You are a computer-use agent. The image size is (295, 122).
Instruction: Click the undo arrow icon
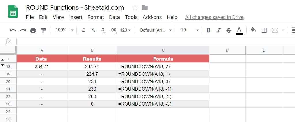(x=13, y=30)
